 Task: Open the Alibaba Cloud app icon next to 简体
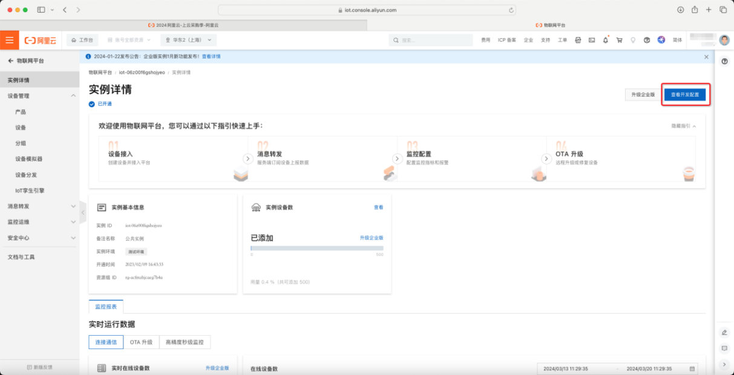click(661, 40)
